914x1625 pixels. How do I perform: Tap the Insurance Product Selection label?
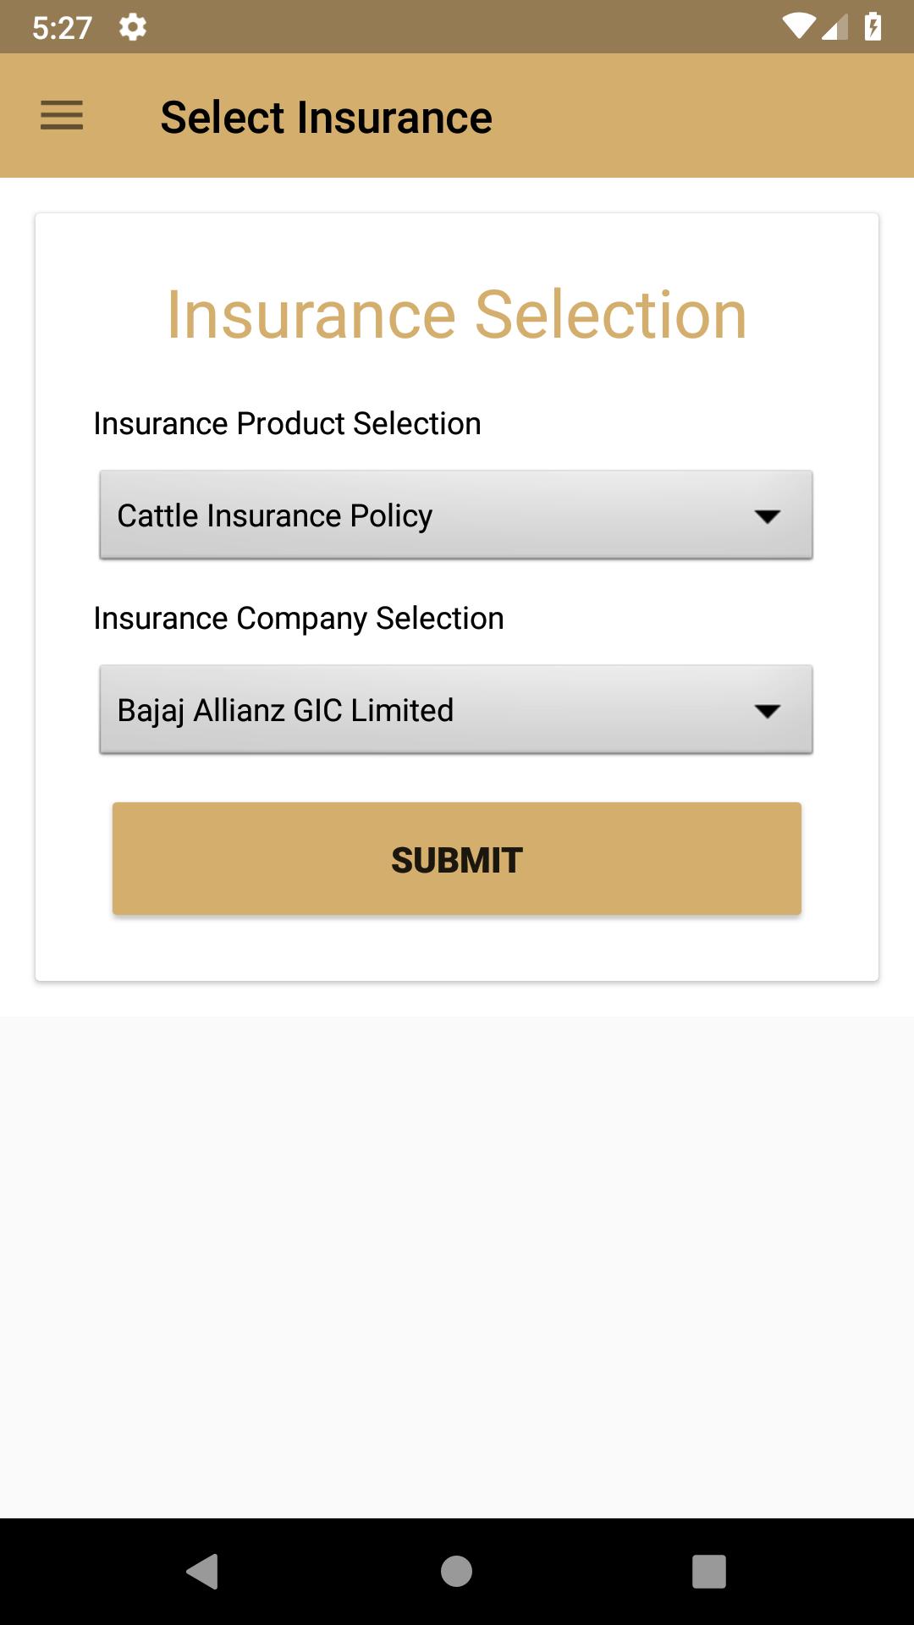pos(287,423)
